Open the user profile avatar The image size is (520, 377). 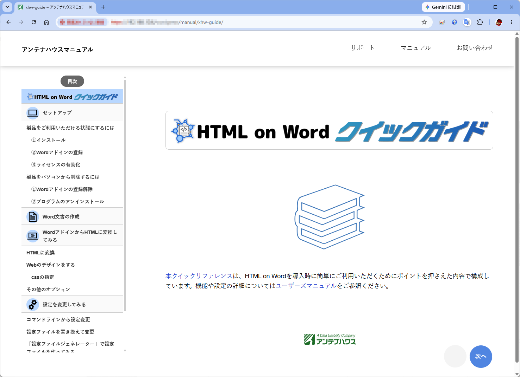[499, 22]
